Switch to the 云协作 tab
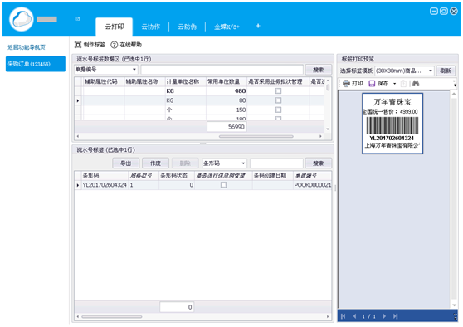Viewport: 463px width, 327px height. pos(150,27)
